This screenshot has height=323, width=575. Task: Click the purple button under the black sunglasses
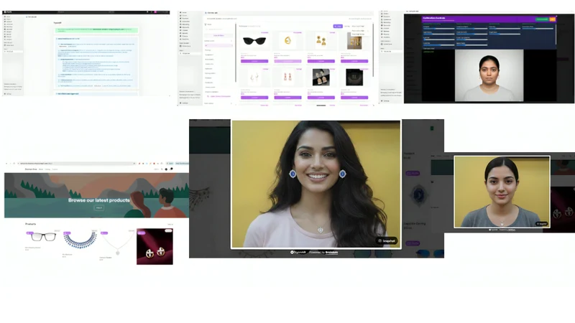254,61
